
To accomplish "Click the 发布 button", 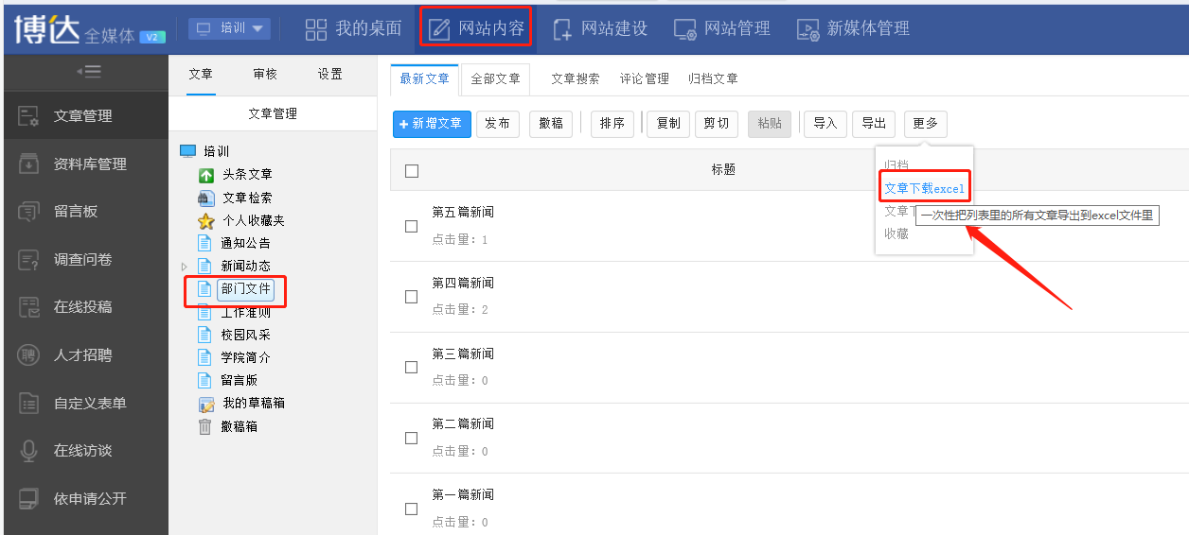I will [498, 124].
